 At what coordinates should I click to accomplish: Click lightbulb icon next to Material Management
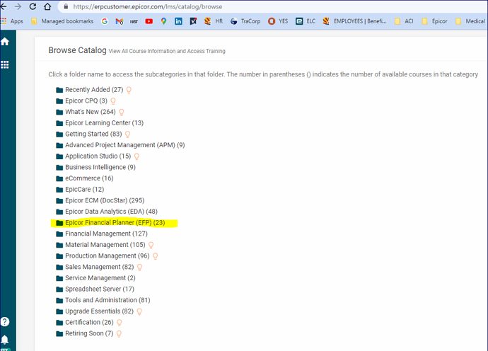click(151, 245)
